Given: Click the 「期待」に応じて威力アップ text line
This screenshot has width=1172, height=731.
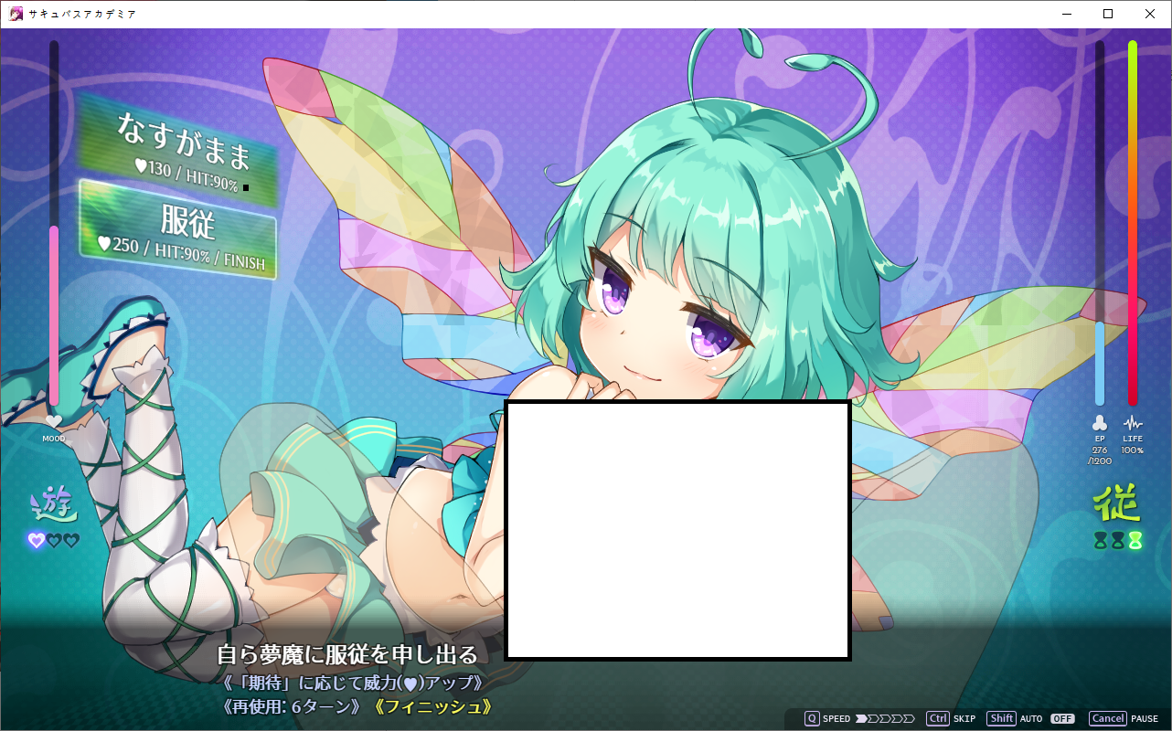Looking at the screenshot, I should (x=353, y=683).
